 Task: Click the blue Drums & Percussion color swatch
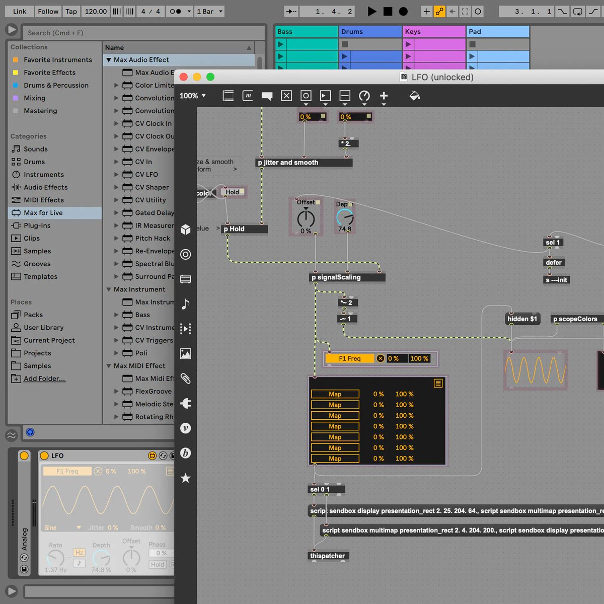coord(15,85)
